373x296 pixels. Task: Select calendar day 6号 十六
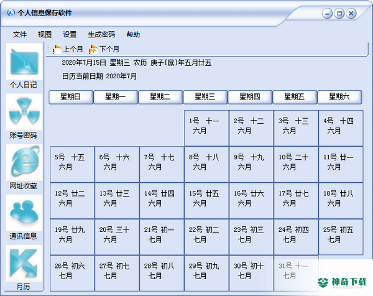[x=117, y=164]
